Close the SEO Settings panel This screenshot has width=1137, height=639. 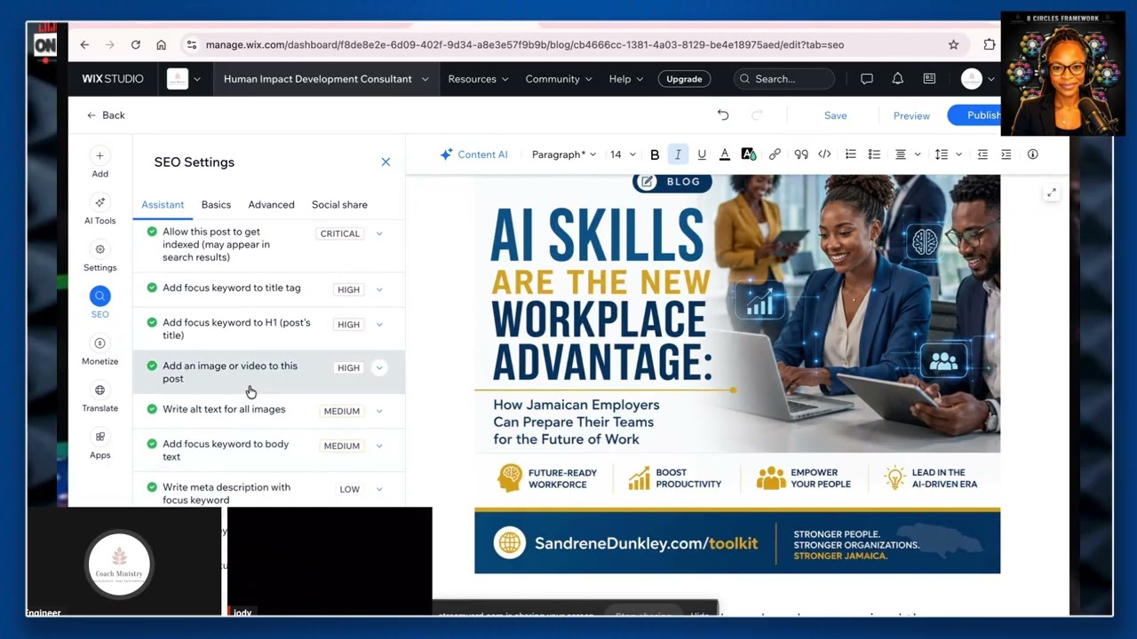pyautogui.click(x=386, y=162)
